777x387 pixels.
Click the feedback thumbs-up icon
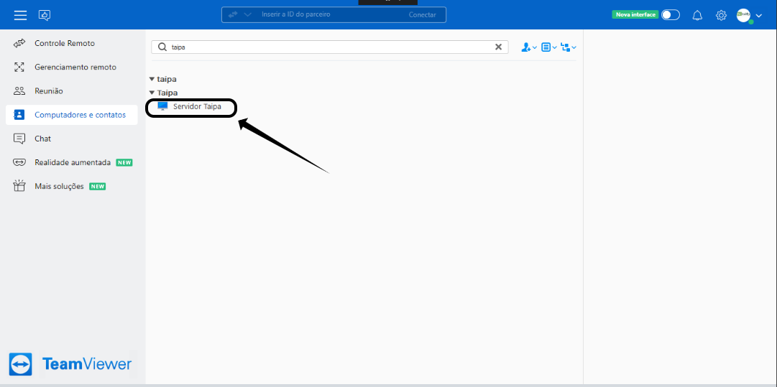(45, 15)
